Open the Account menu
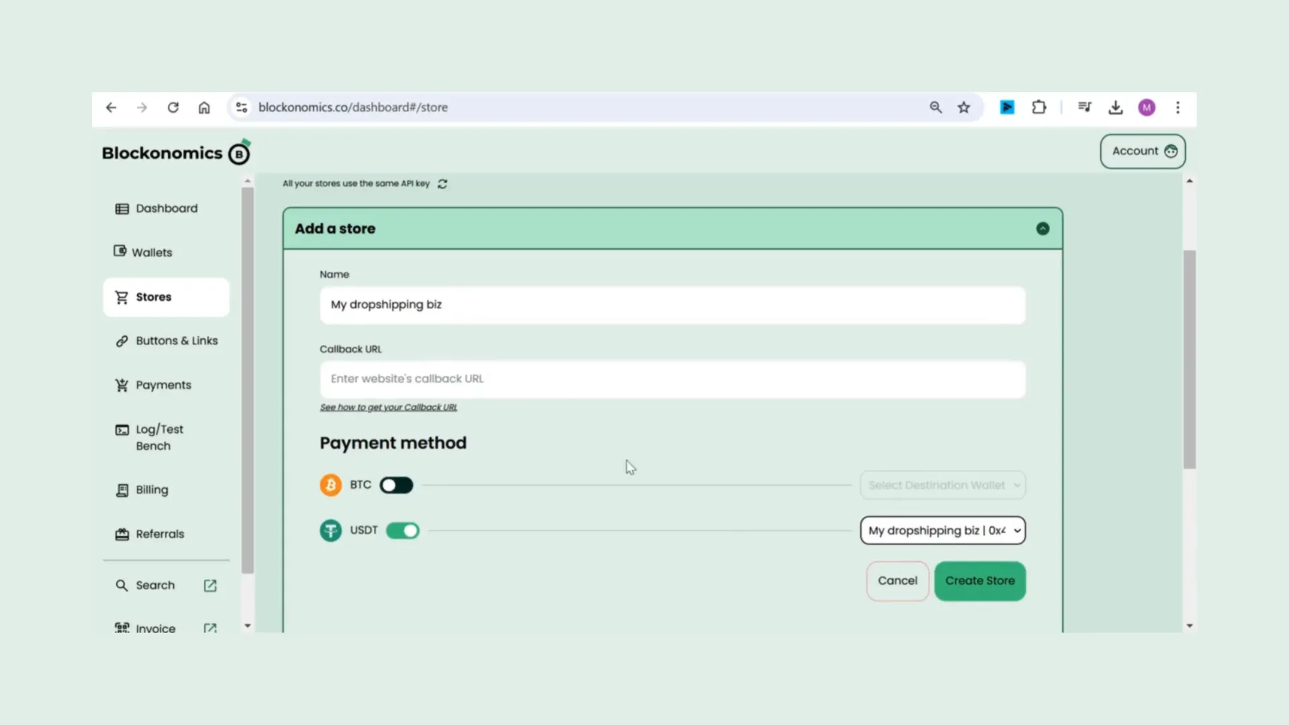The height and width of the screenshot is (725, 1289). (x=1143, y=150)
